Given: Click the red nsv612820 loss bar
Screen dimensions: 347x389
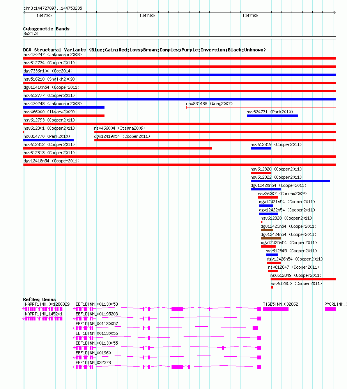Looking at the screenshot, I should click(x=261, y=173).
